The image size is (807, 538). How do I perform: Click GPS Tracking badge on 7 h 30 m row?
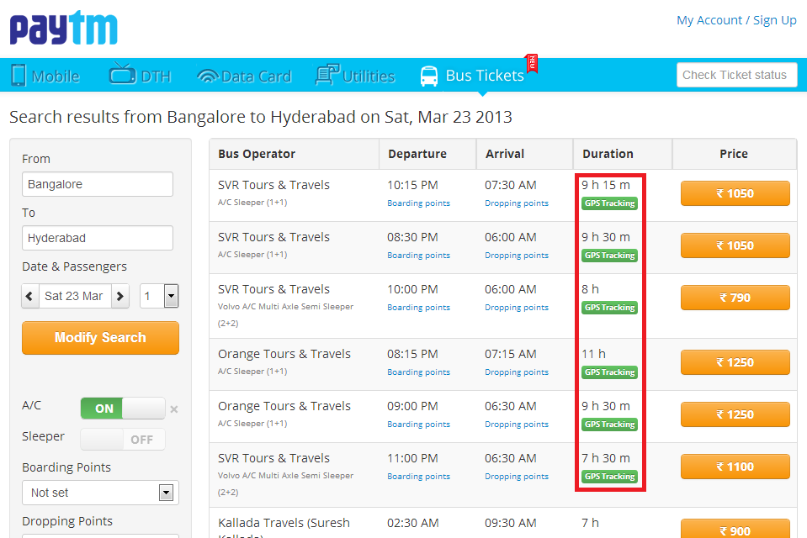[609, 477]
